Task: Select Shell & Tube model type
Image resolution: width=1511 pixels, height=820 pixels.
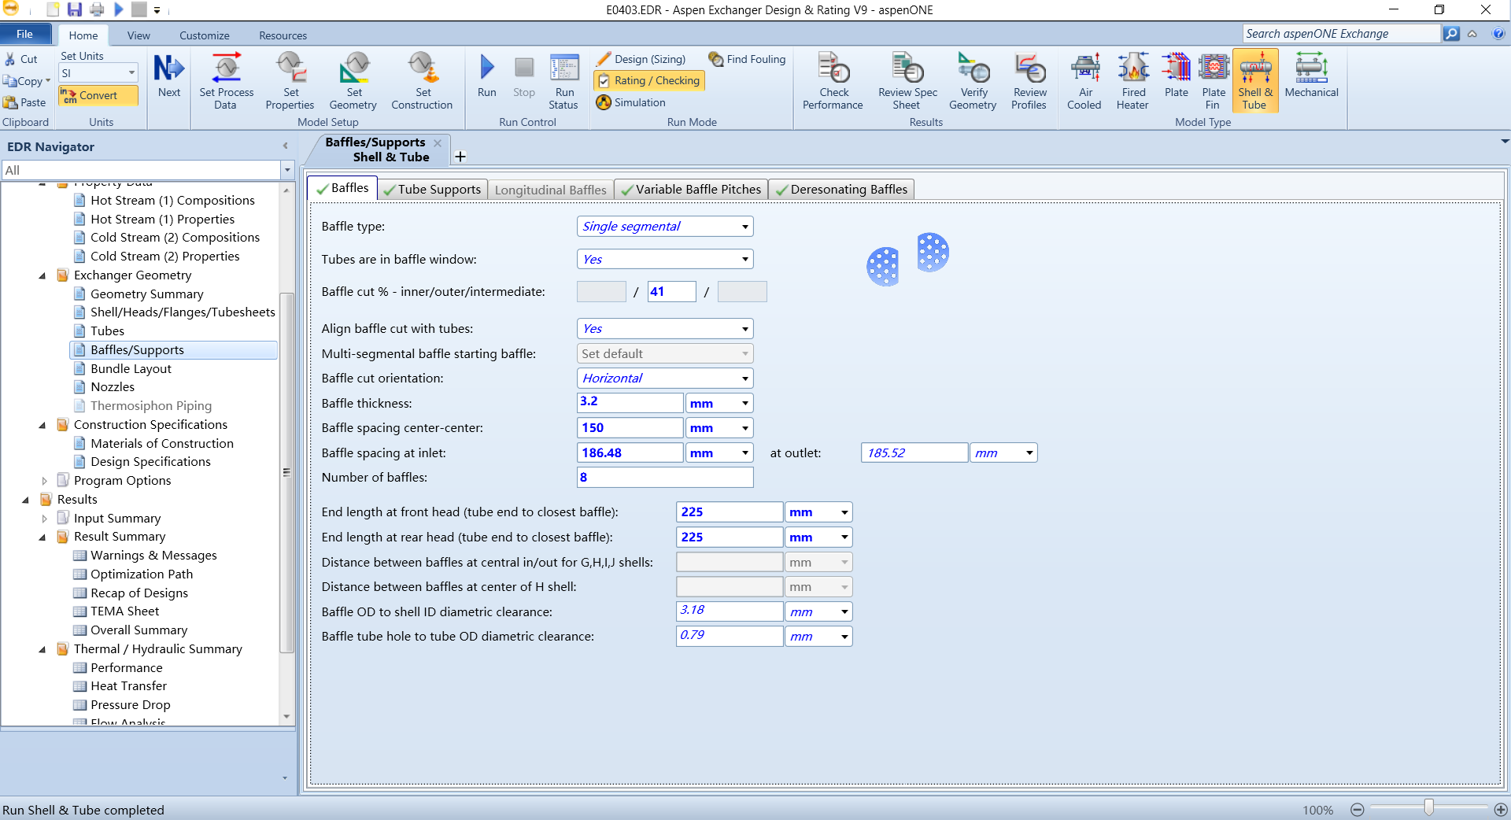Action: (x=1255, y=81)
